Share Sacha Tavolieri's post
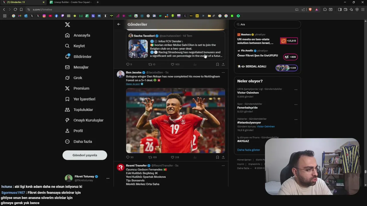 point(223,64)
